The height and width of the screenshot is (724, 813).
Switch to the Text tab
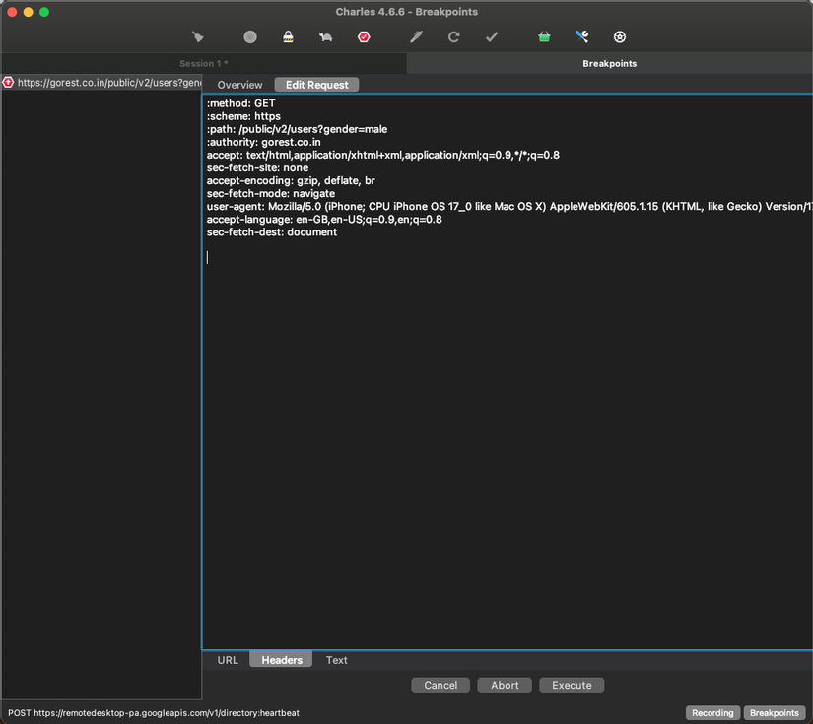pyautogui.click(x=336, y=660)
